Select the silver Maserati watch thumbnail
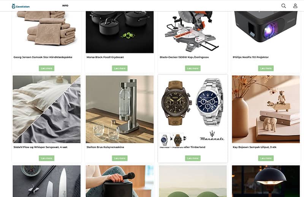Image resolution: width=304 pixels, height=197 pixels. 165,139
